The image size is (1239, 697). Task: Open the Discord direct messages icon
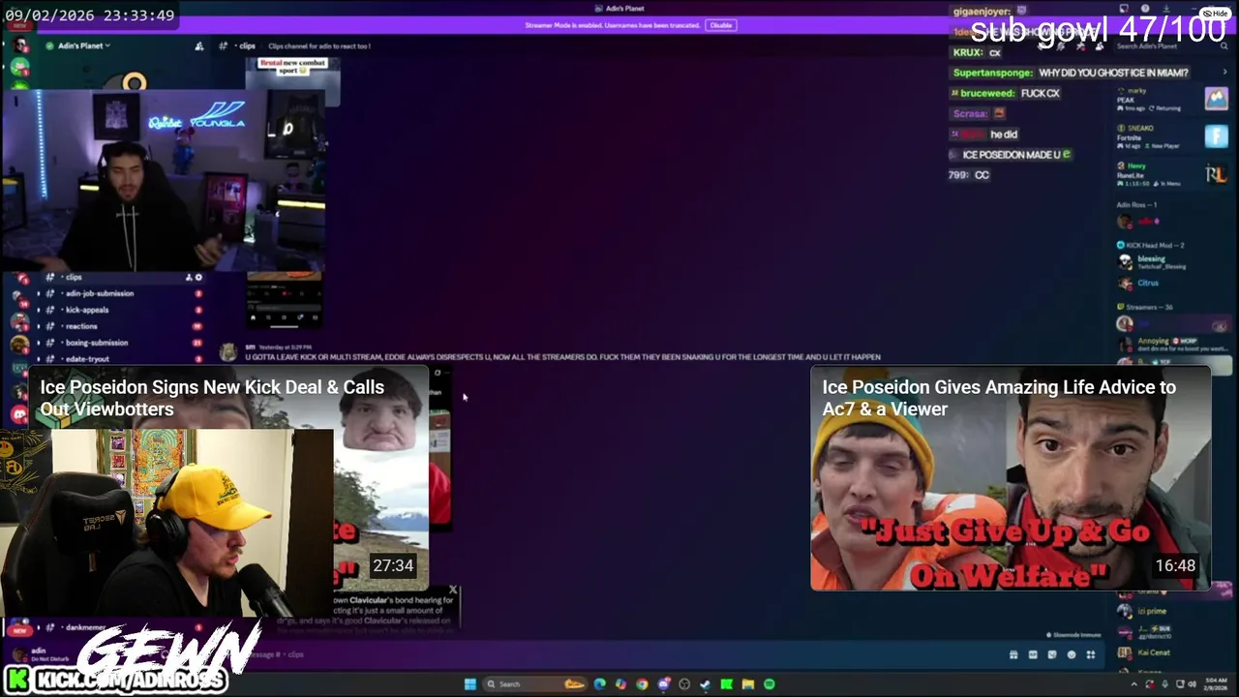point(19,414)
